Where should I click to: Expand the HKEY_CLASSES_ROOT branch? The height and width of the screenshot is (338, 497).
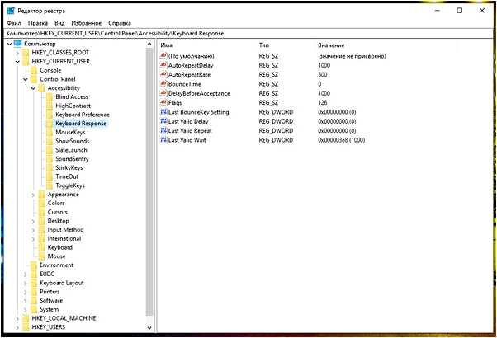[17, 52]
